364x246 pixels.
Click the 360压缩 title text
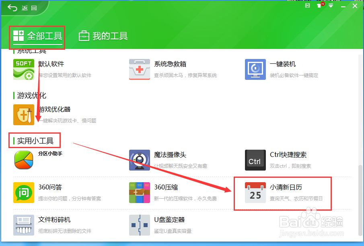[x=166, y=187]
